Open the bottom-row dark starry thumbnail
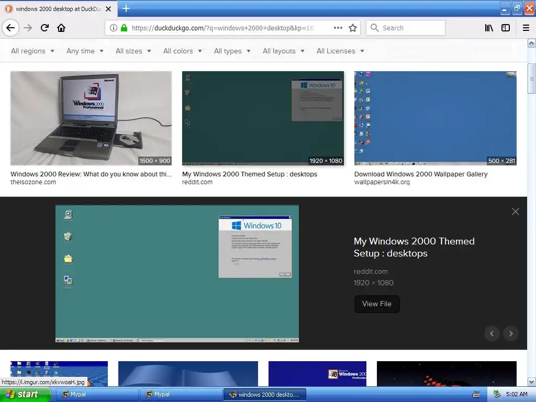This screenshot has width=536, height=402. pos(446,374)
